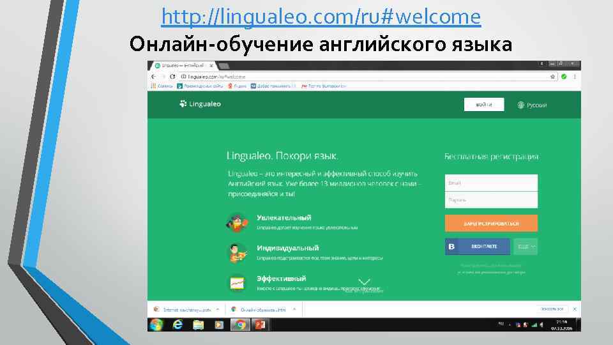
Task: Open the first blue bookmark after apps
Action: click(x=200, y=86)
